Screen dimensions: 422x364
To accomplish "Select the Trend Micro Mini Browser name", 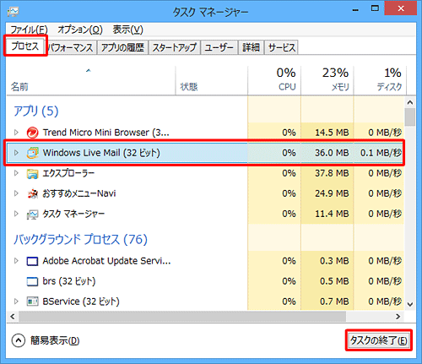I will (106, 133).
